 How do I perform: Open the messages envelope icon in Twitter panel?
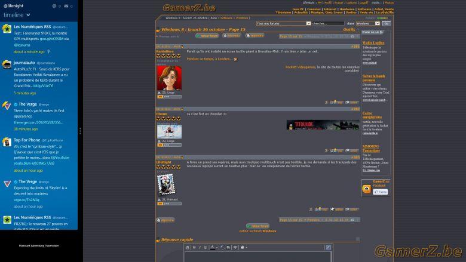(x=66, y=6)
